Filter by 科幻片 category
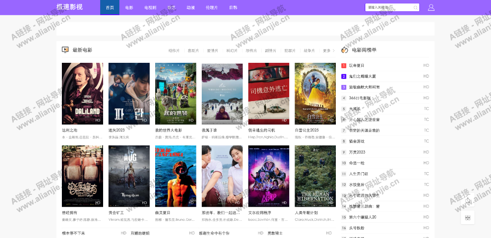The height and width of the screenshot is (238, 491). click(232, 51)
